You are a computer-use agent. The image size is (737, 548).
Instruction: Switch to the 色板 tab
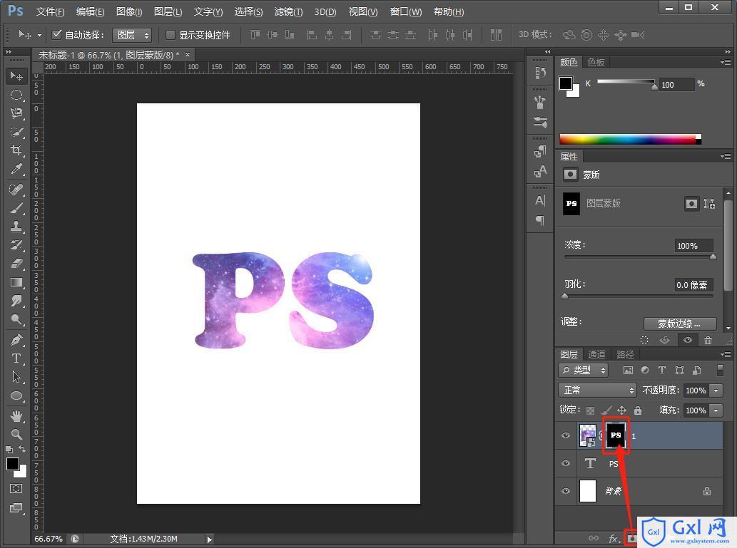596,63
